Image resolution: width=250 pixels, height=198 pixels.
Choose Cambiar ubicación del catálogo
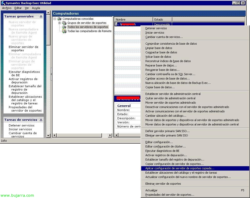[195, 116]
